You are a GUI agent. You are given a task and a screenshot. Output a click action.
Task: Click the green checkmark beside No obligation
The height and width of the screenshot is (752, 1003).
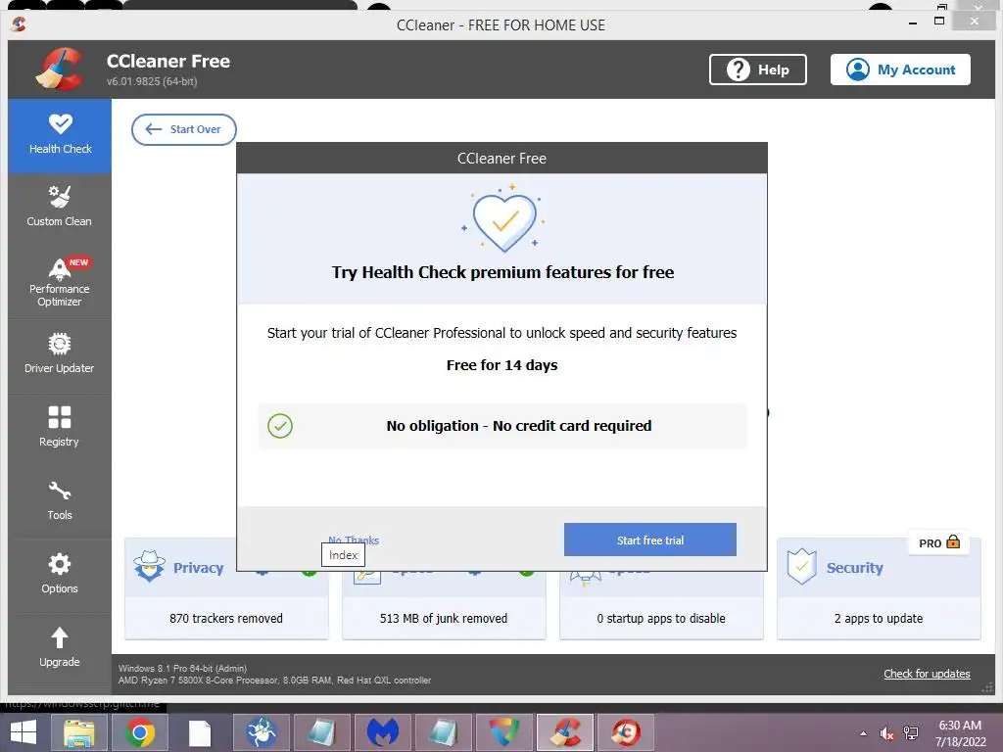[x=280, y=426]
